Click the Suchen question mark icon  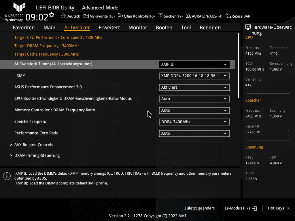coord(160,16)
